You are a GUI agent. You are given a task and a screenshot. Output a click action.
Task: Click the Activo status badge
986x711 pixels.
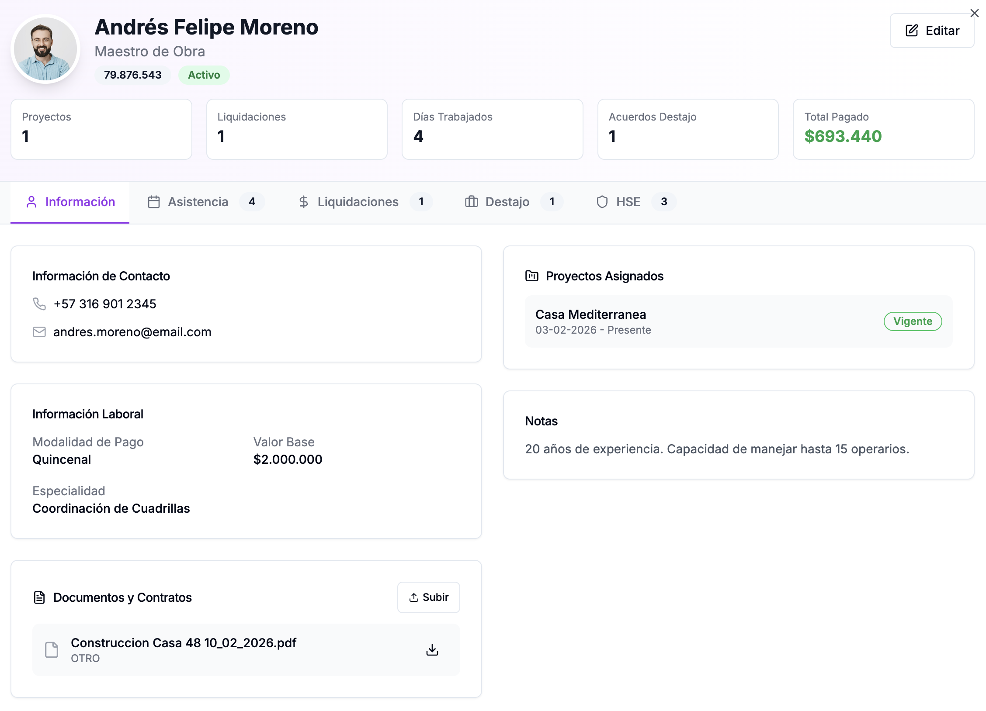(204, 75)
